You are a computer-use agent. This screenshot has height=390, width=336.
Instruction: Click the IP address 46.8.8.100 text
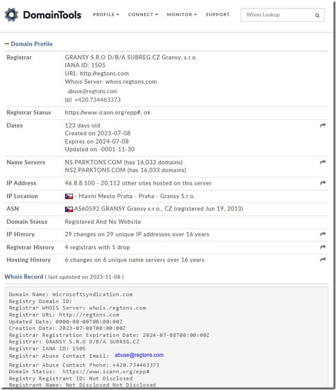click(x=79, y=183)
